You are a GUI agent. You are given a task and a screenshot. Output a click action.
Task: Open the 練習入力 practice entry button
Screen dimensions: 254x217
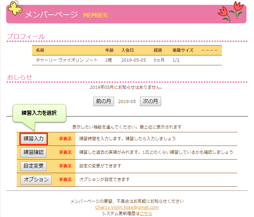click(x=33, y=139)
